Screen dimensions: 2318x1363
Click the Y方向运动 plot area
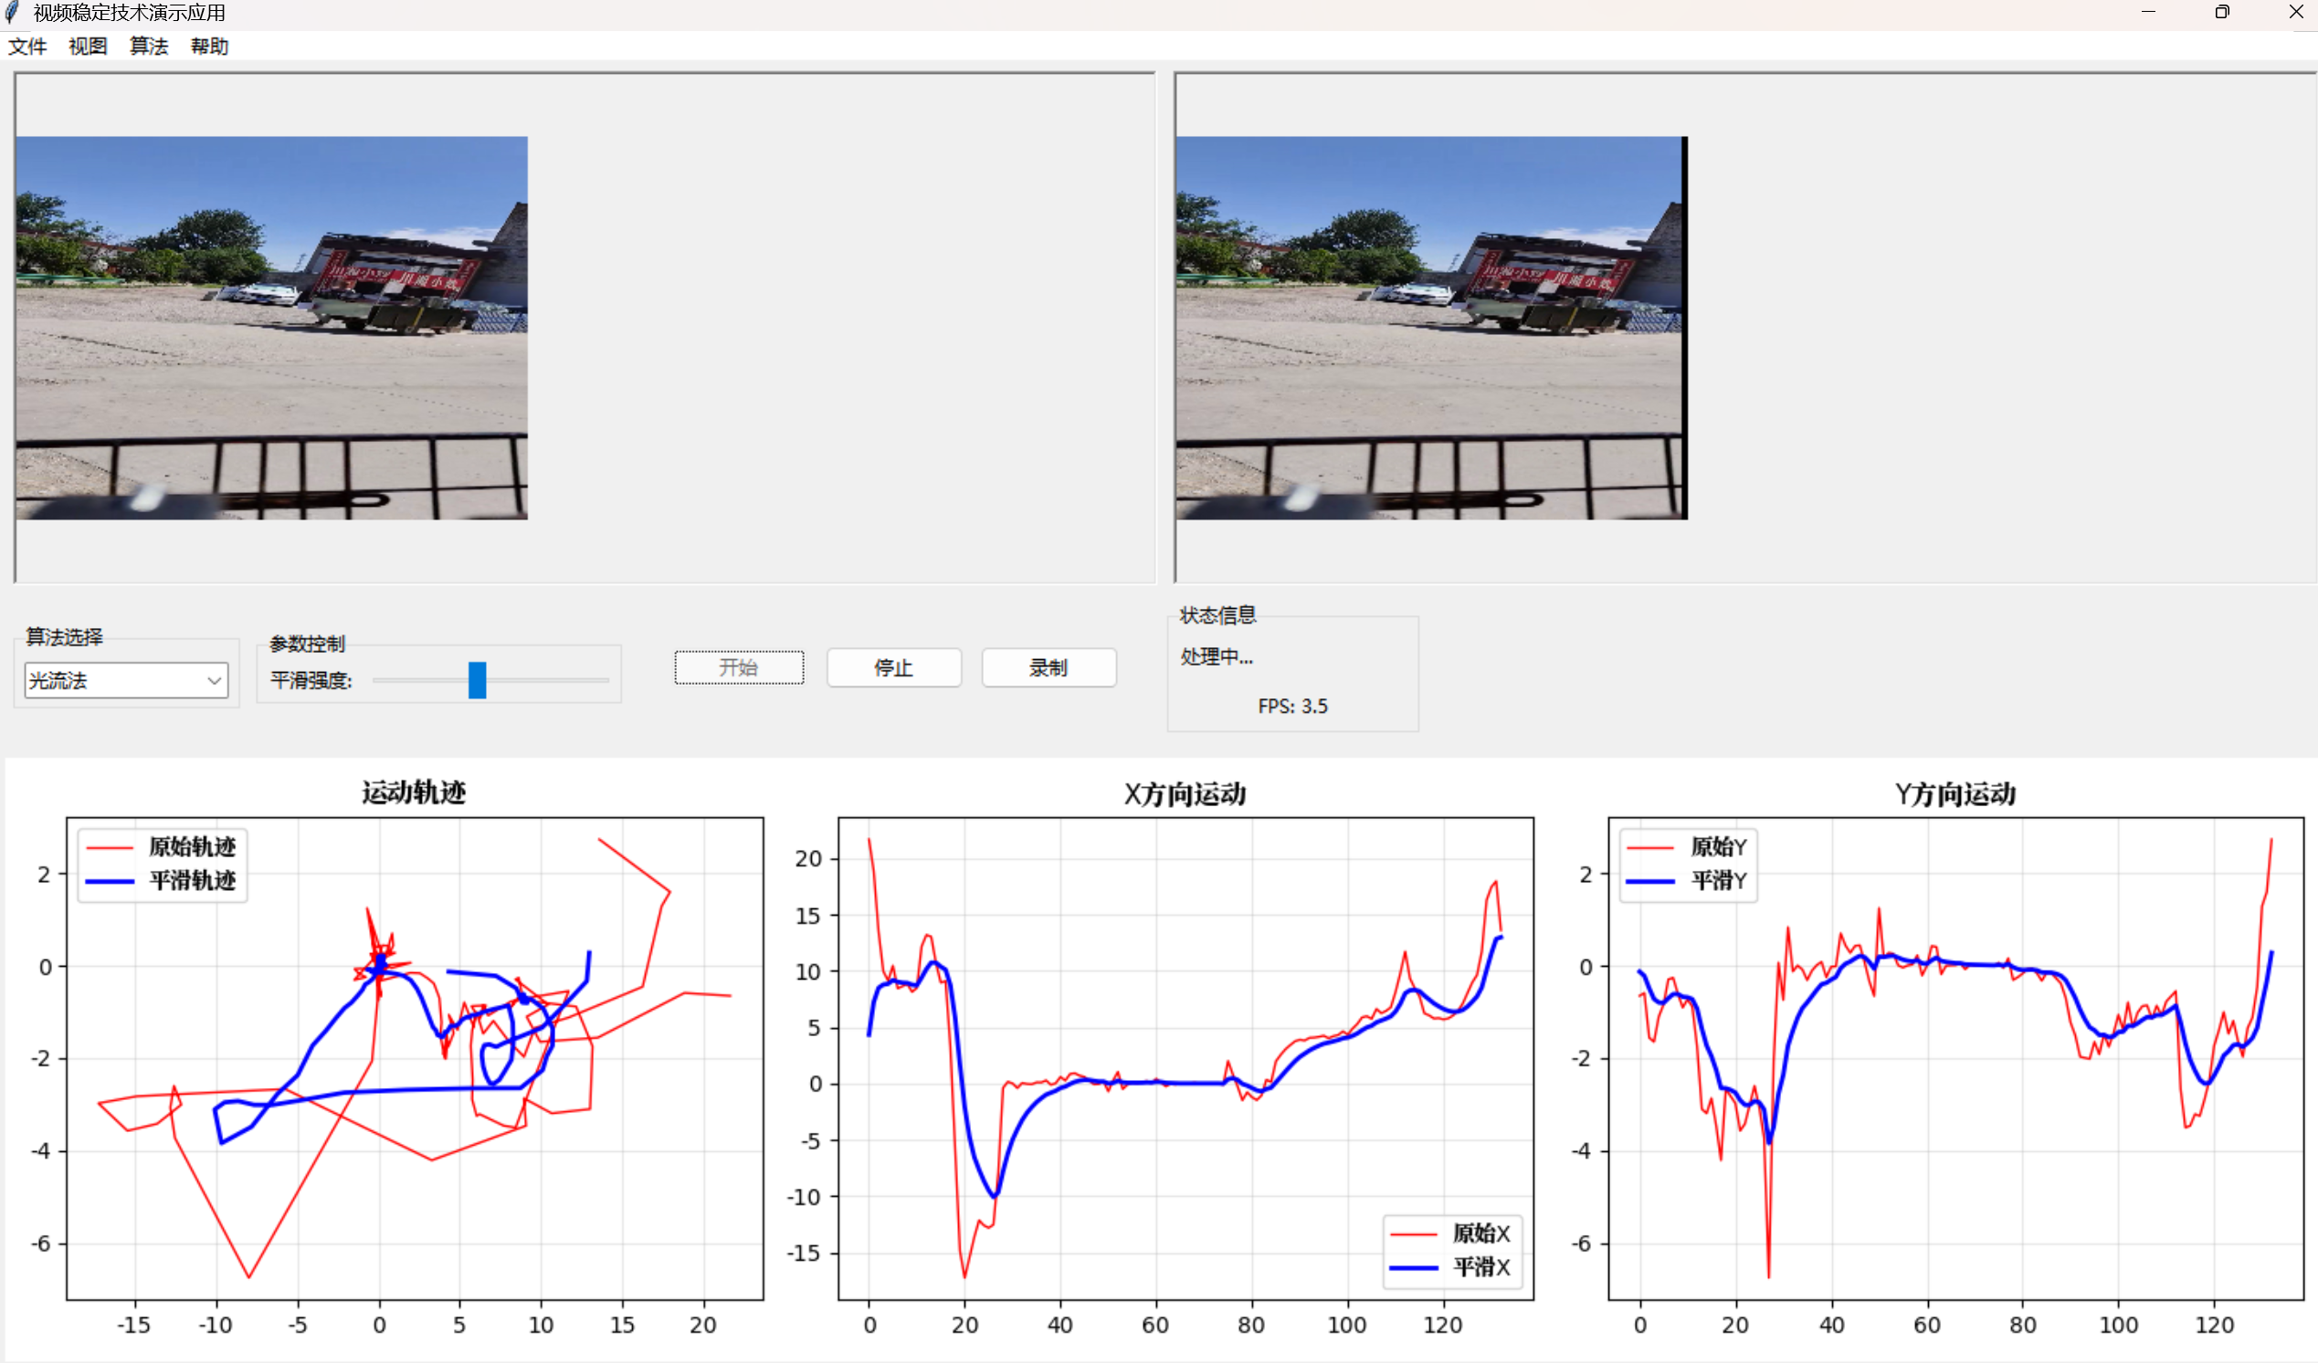1954,1058
